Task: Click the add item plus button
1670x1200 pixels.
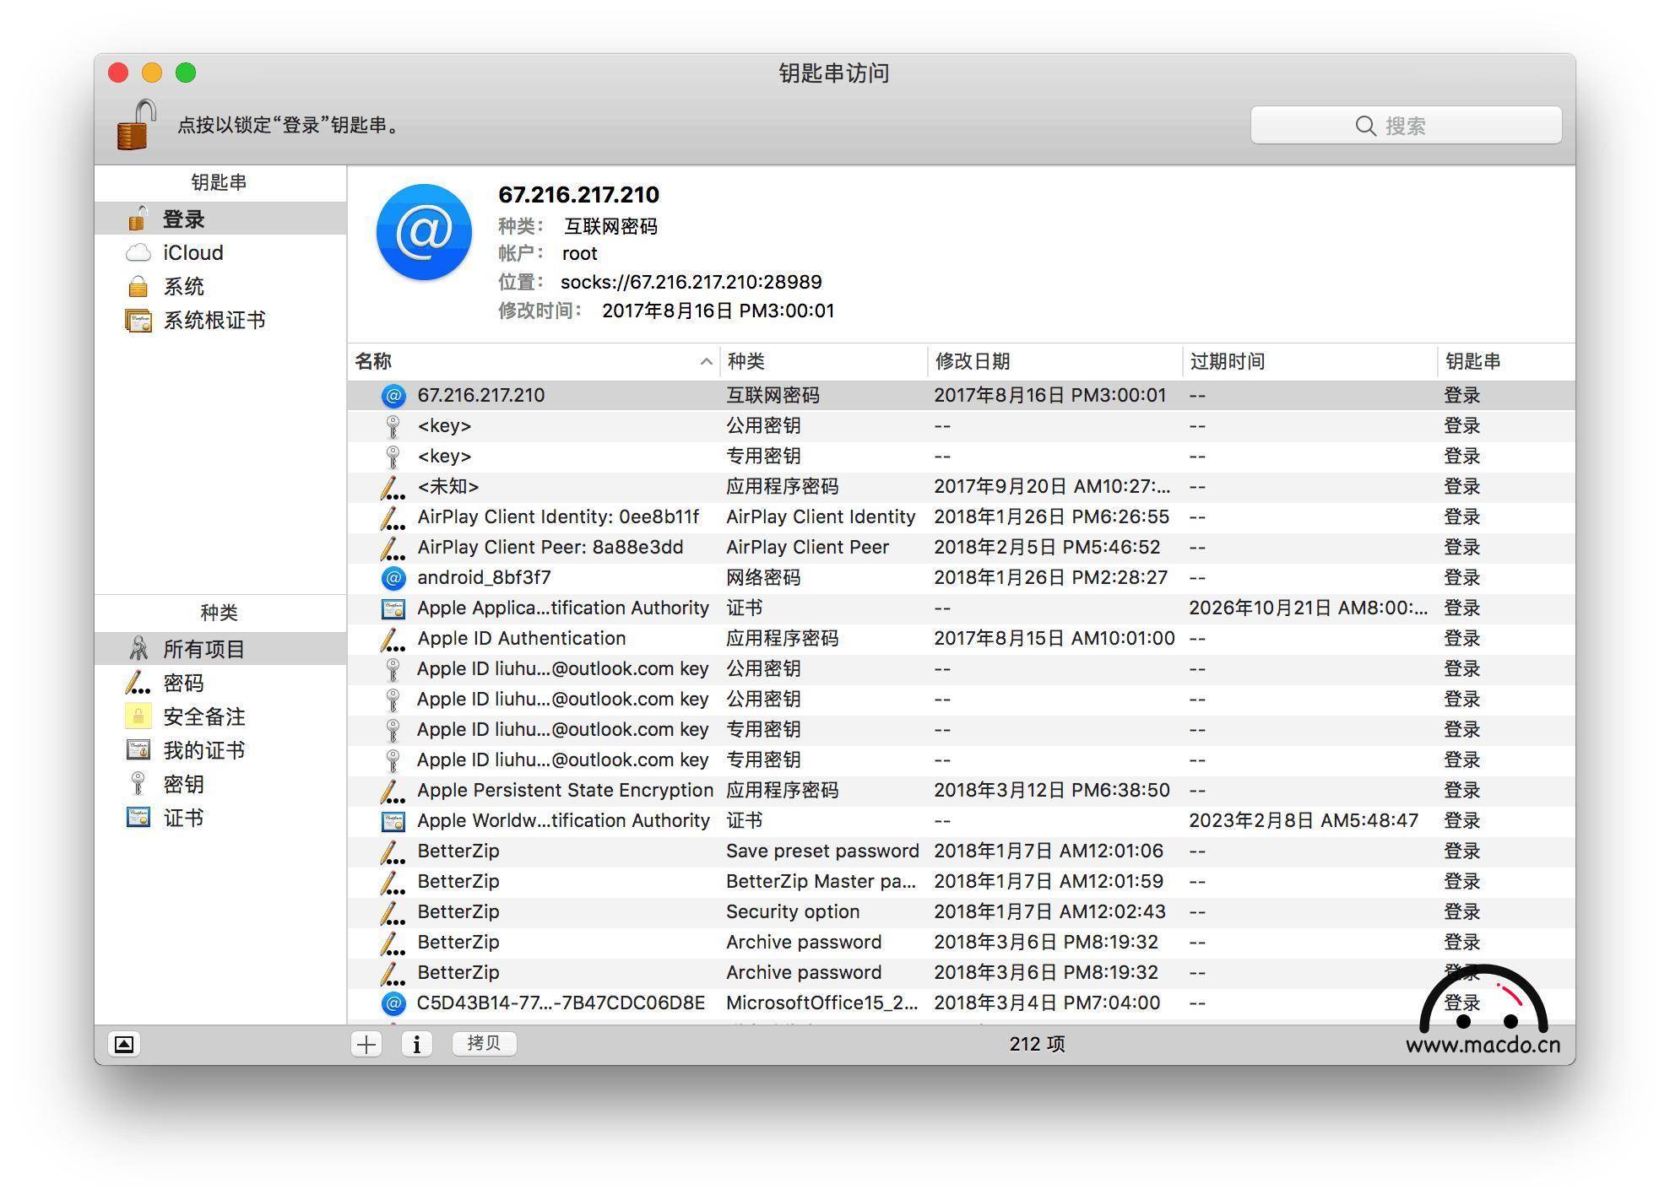Action: [366, 1044]
